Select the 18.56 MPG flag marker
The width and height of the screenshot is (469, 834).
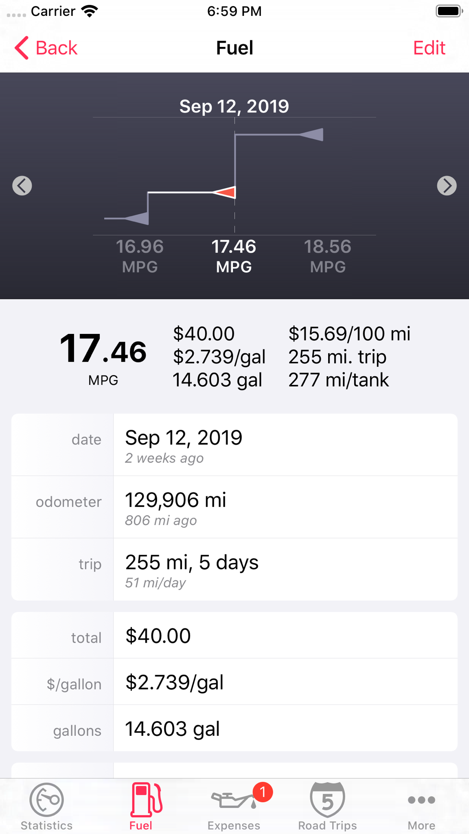tap(311, 134)
